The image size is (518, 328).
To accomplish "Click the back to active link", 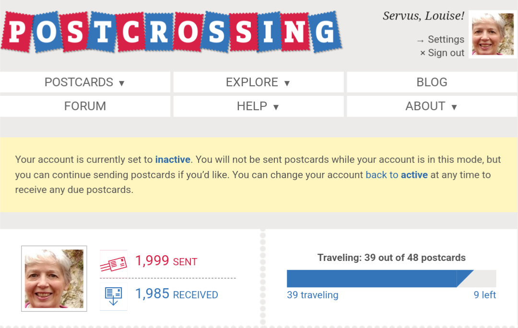I will point(397,175).
